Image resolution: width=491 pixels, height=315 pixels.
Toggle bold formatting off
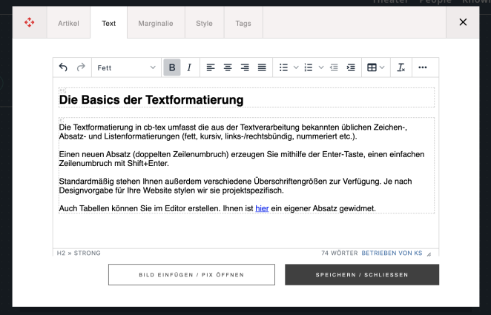(x=172, y=67)
